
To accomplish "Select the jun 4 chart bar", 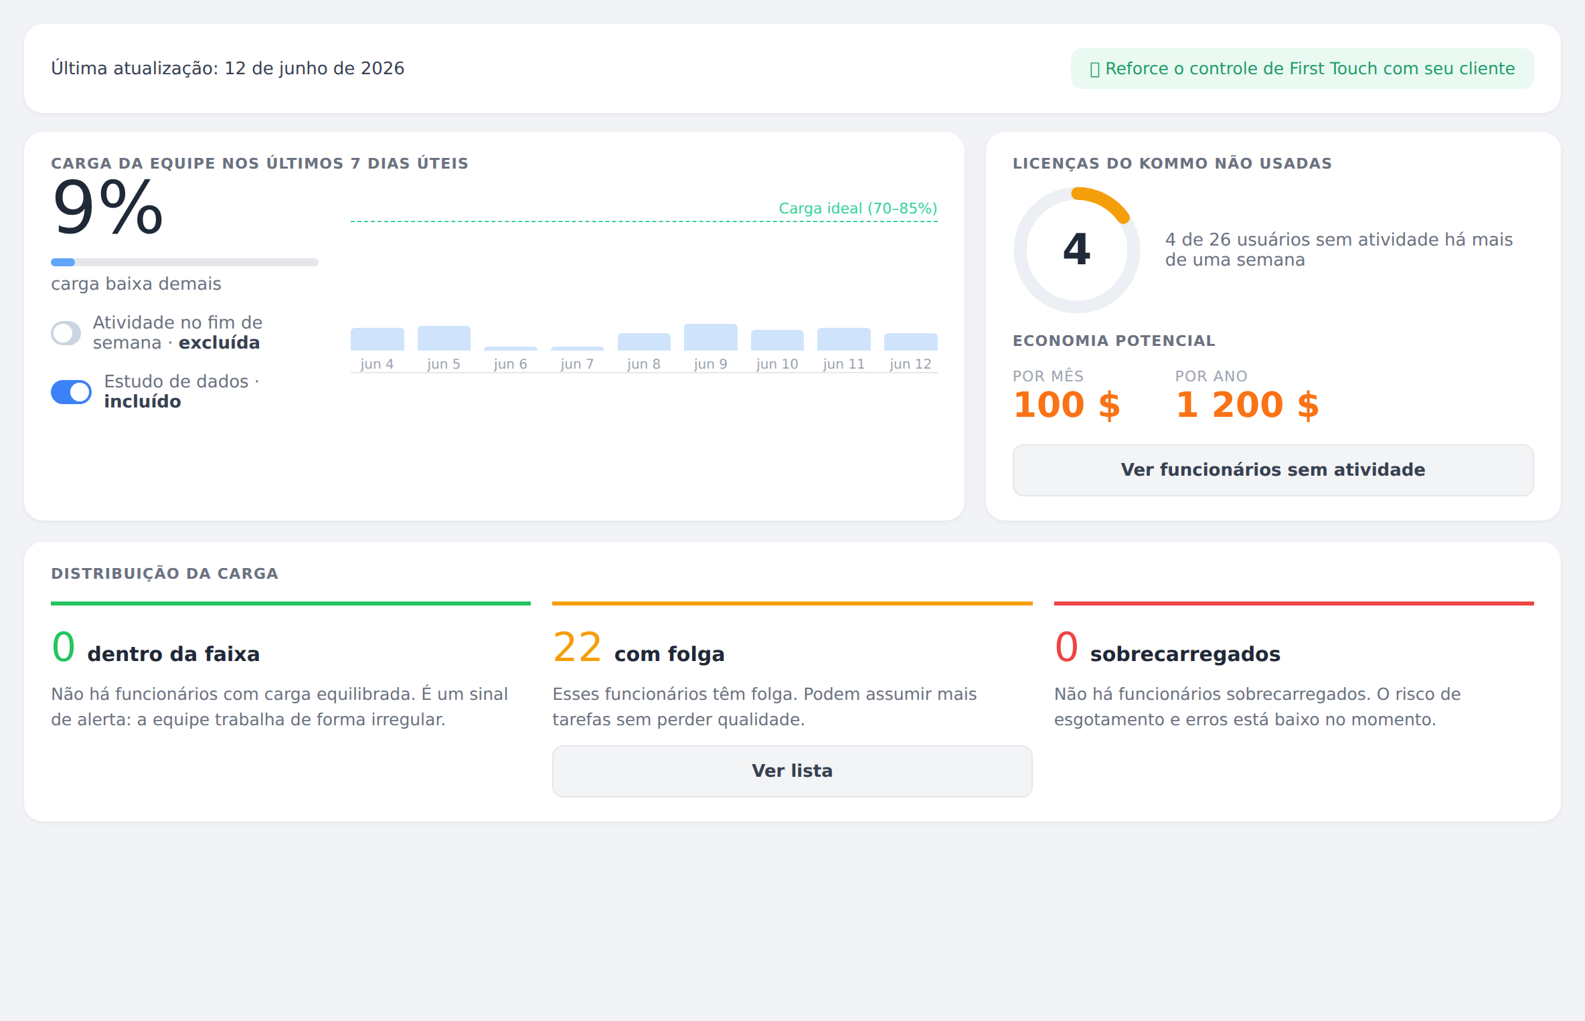I will click(377, 339).
